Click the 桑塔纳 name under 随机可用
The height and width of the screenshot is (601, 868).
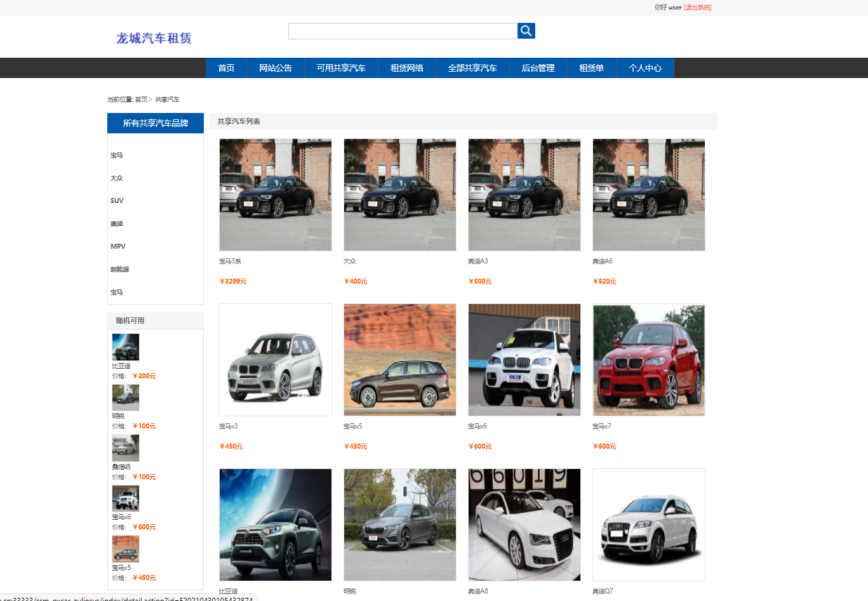(121, 467)
